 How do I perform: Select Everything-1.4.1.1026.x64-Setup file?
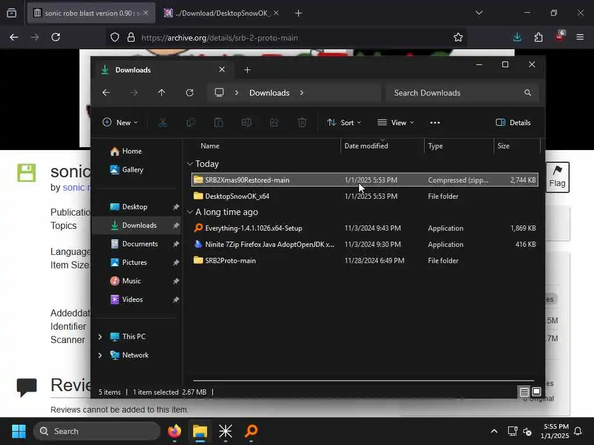364,228
